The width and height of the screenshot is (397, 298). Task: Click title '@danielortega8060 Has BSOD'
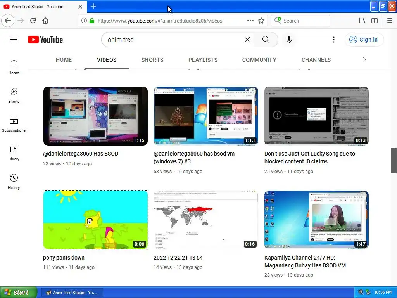pyautogui.click(x=81, y=154)
